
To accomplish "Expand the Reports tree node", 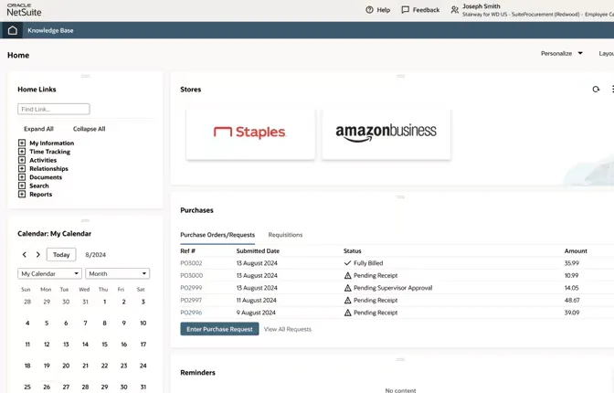I will (22, 195).
